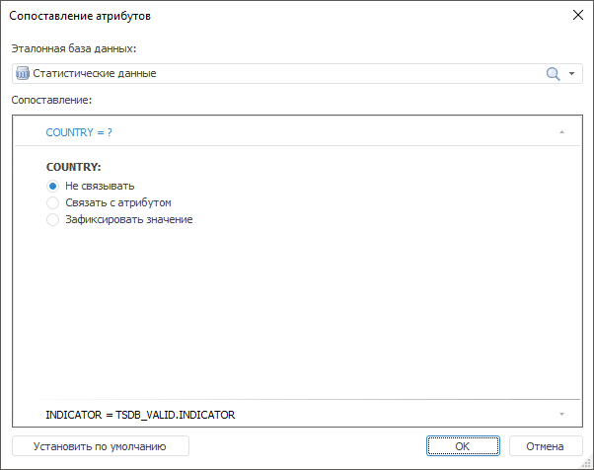Choose the Связать с атрибутом option
The width and height of the screenshot is (594, 470).
pyautogui.click(x=53, y=202)
